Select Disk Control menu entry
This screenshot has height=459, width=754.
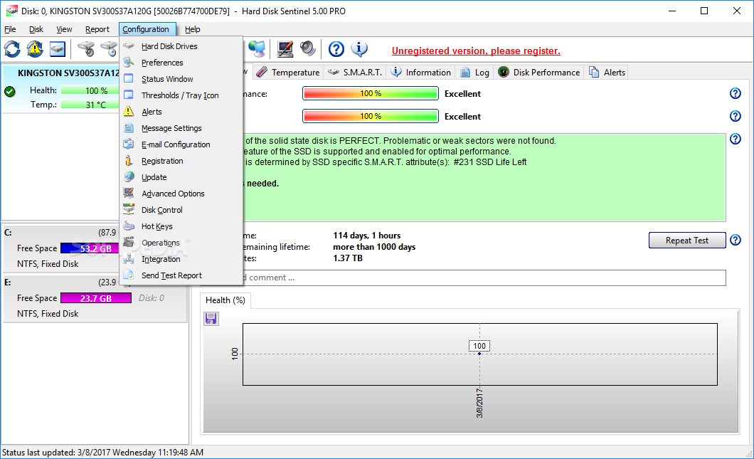(181, 210)
